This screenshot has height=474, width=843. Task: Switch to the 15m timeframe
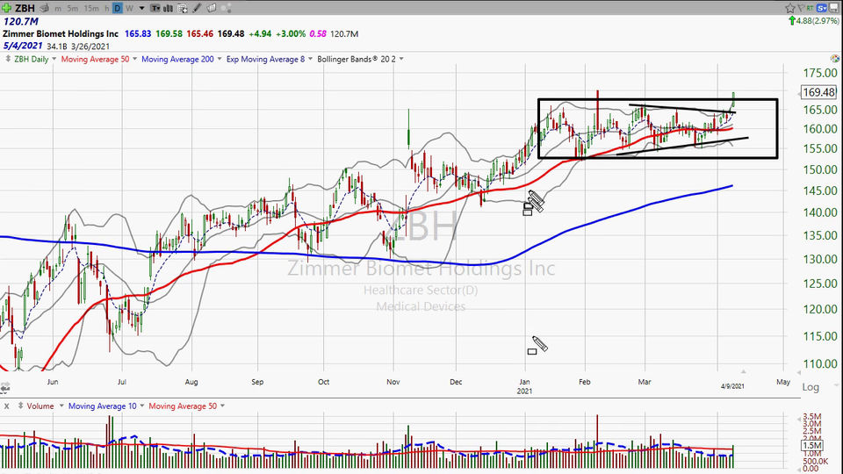click(92, 9)
